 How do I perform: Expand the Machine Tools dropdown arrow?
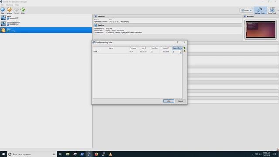[x=266, y=10]
